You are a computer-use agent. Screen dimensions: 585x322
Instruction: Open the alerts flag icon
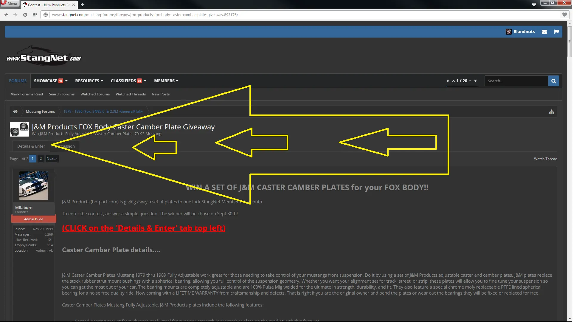pyautogui.click(x=556, y=32)
